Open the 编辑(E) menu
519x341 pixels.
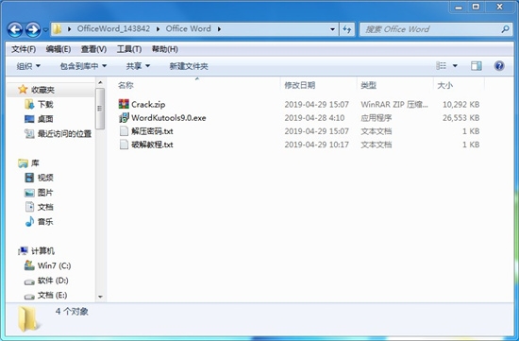[x=59, y=49]
